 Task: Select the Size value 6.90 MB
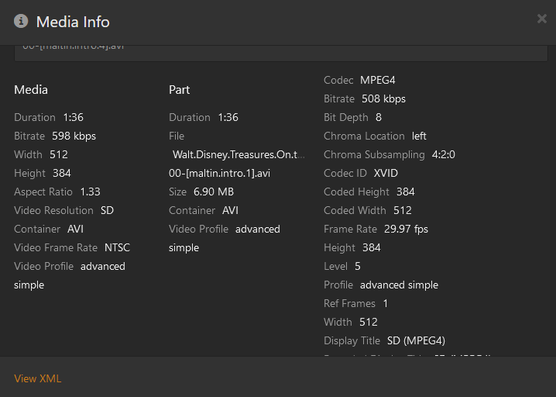pyautogui.click(x=213, y=192)
